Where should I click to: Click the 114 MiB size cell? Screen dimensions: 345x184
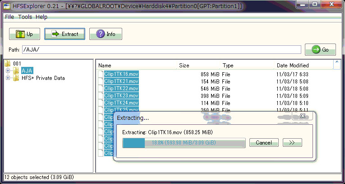(x=210, y=103)
